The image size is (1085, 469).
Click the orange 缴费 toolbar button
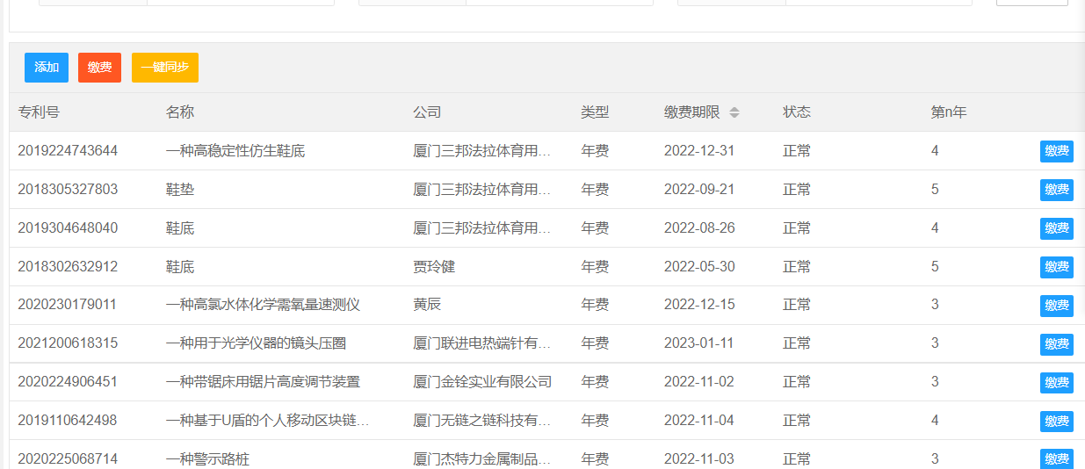pos(99,68)
